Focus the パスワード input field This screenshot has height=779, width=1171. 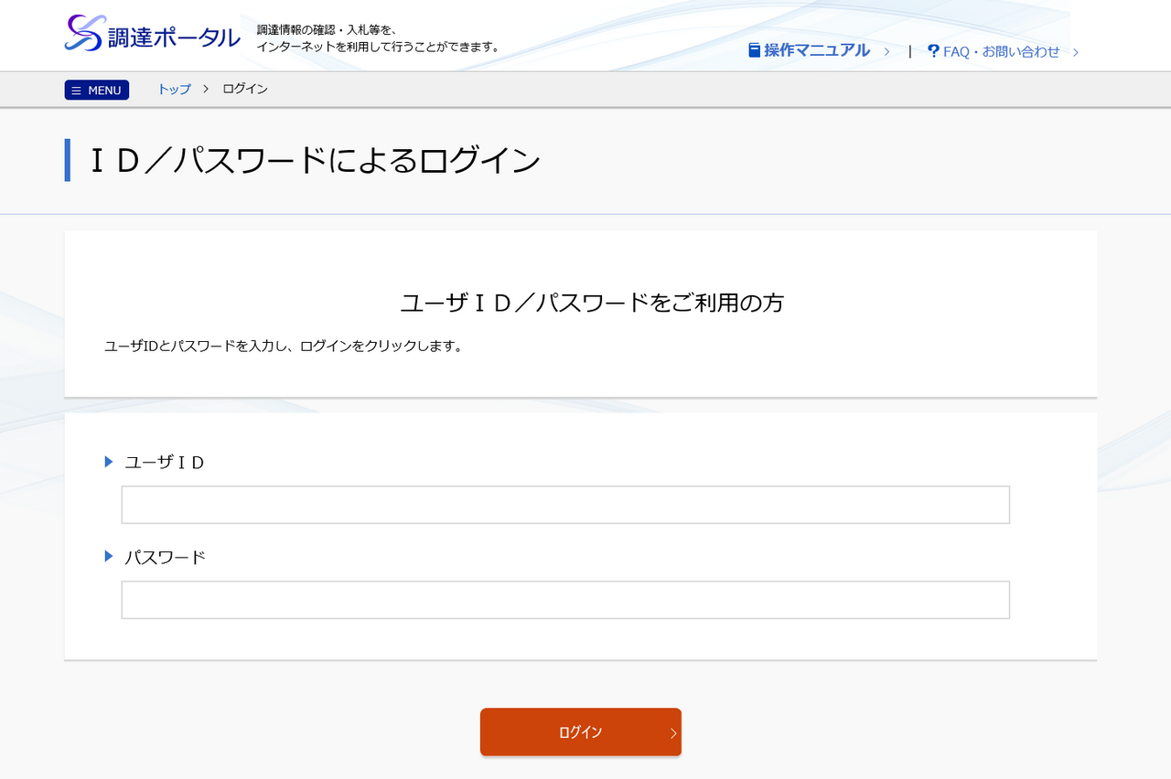565,600
